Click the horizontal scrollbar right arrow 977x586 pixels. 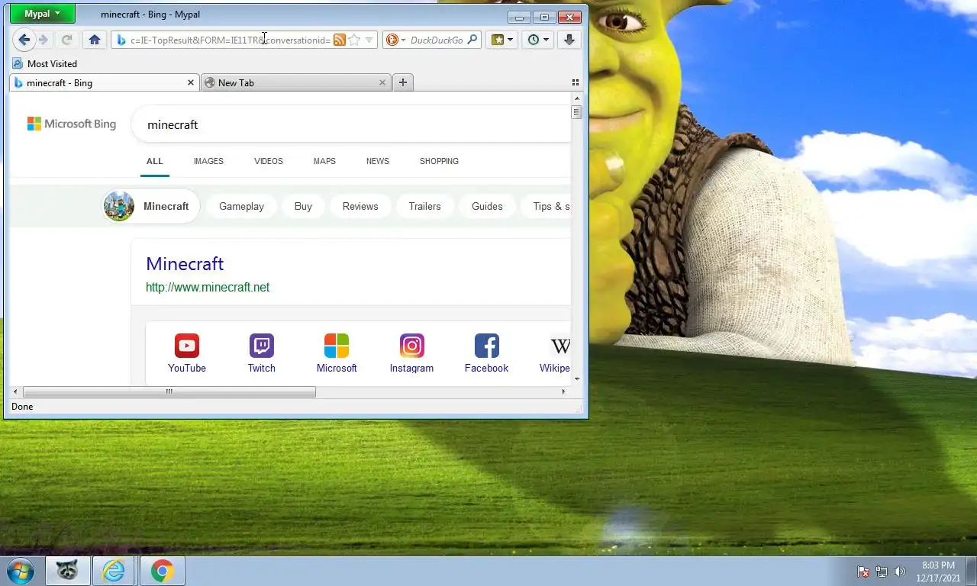(x=563, y=391)
